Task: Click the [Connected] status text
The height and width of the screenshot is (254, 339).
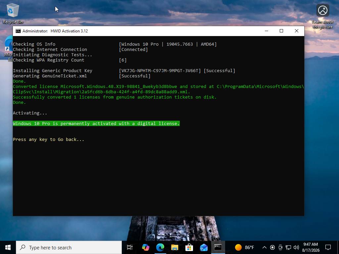Action: (x=133, y=50)
